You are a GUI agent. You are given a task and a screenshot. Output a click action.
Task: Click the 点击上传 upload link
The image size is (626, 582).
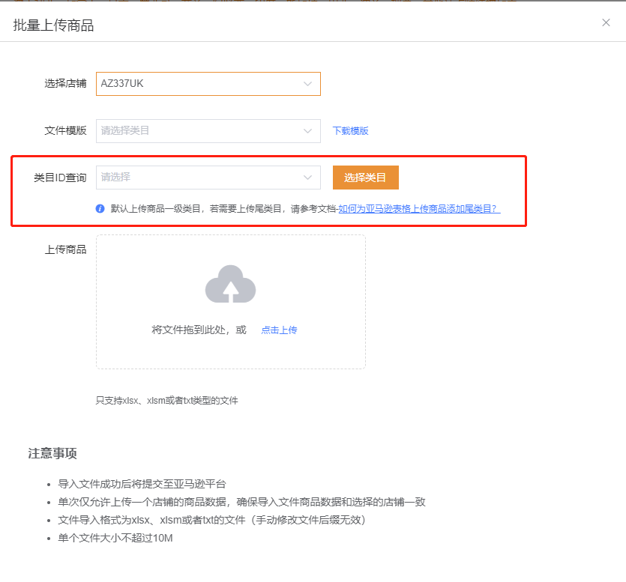(279, 330)
